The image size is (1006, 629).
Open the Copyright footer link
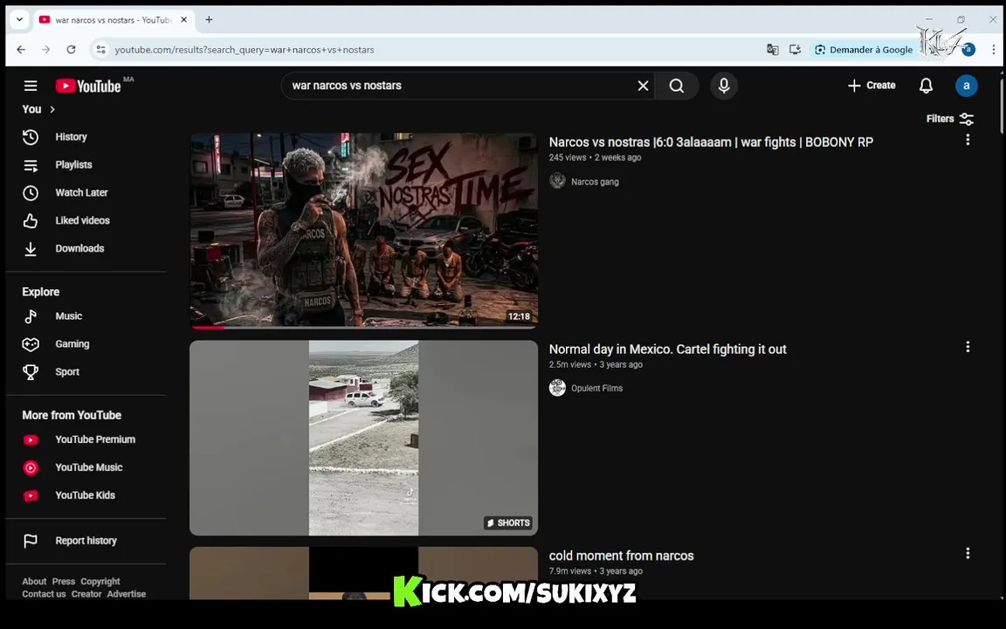(100, 582)
